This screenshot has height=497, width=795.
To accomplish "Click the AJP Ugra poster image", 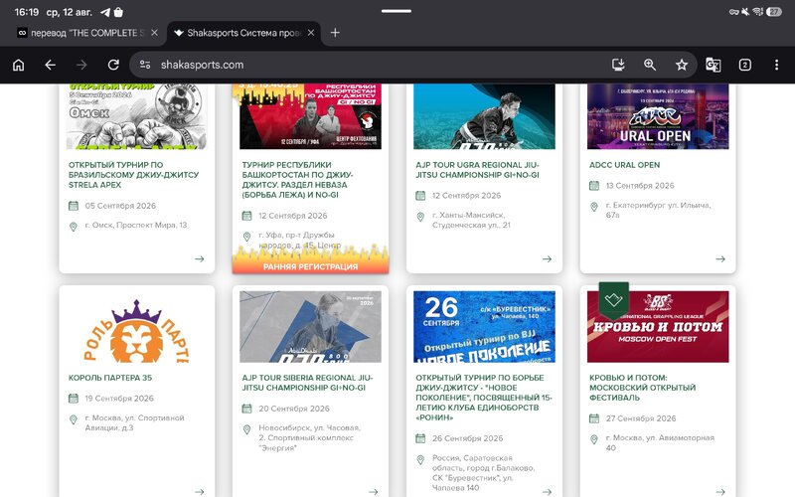I will [x=484, y=116].
